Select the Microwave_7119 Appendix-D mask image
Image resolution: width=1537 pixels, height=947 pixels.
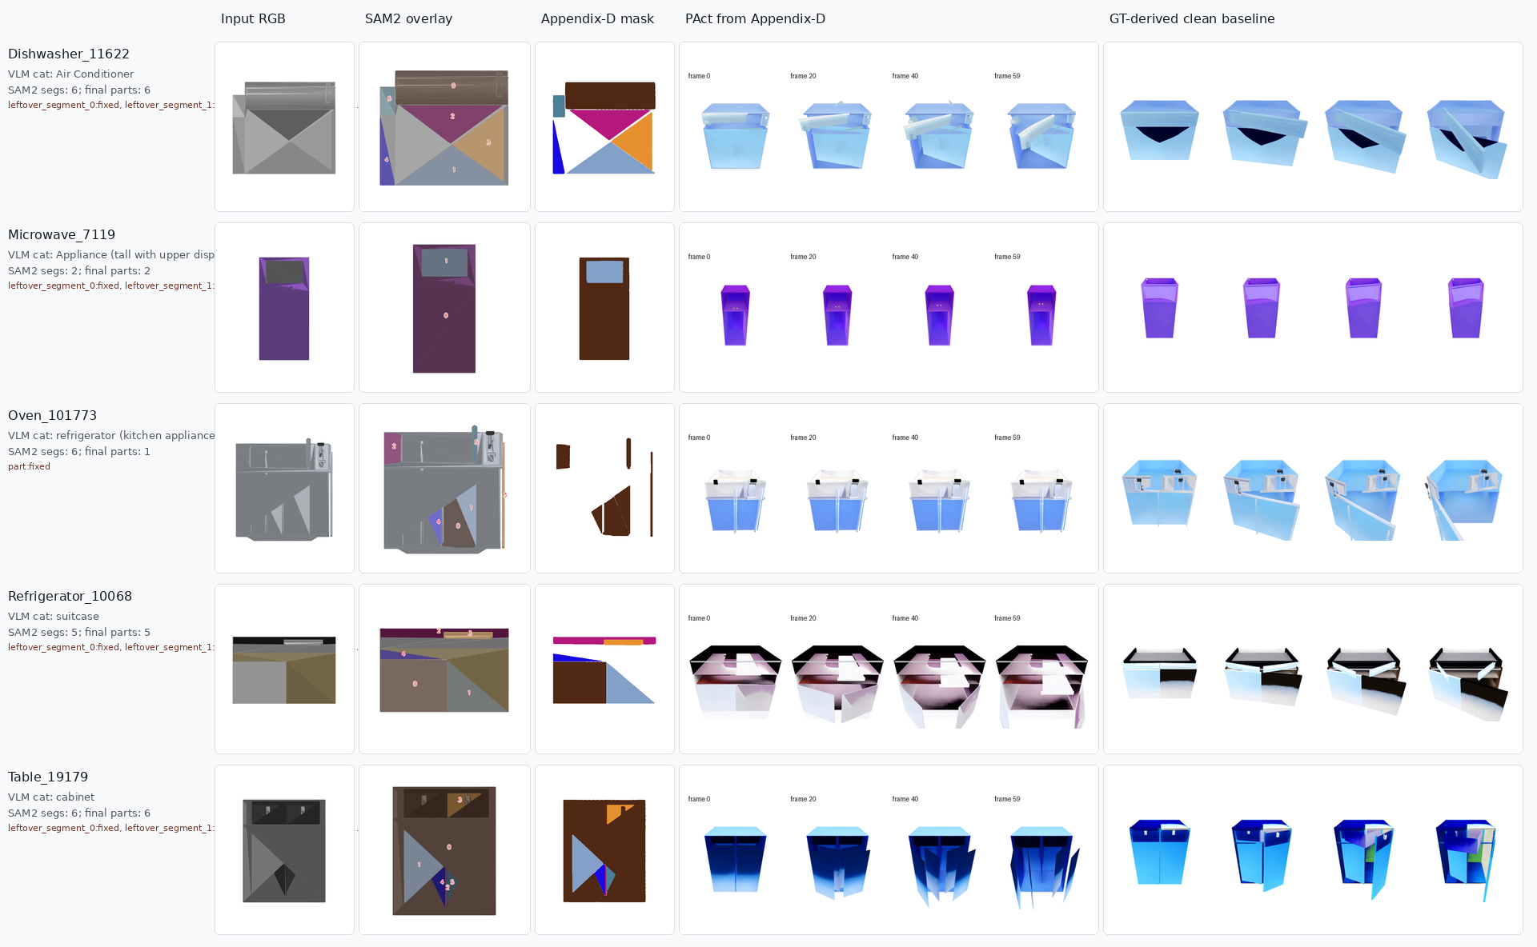[x=604, y=308]
